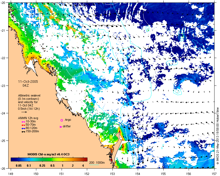Screen dimensions: 220x176
Task: Select the '150' longitude axis label
Action: [x=36, y=174]
